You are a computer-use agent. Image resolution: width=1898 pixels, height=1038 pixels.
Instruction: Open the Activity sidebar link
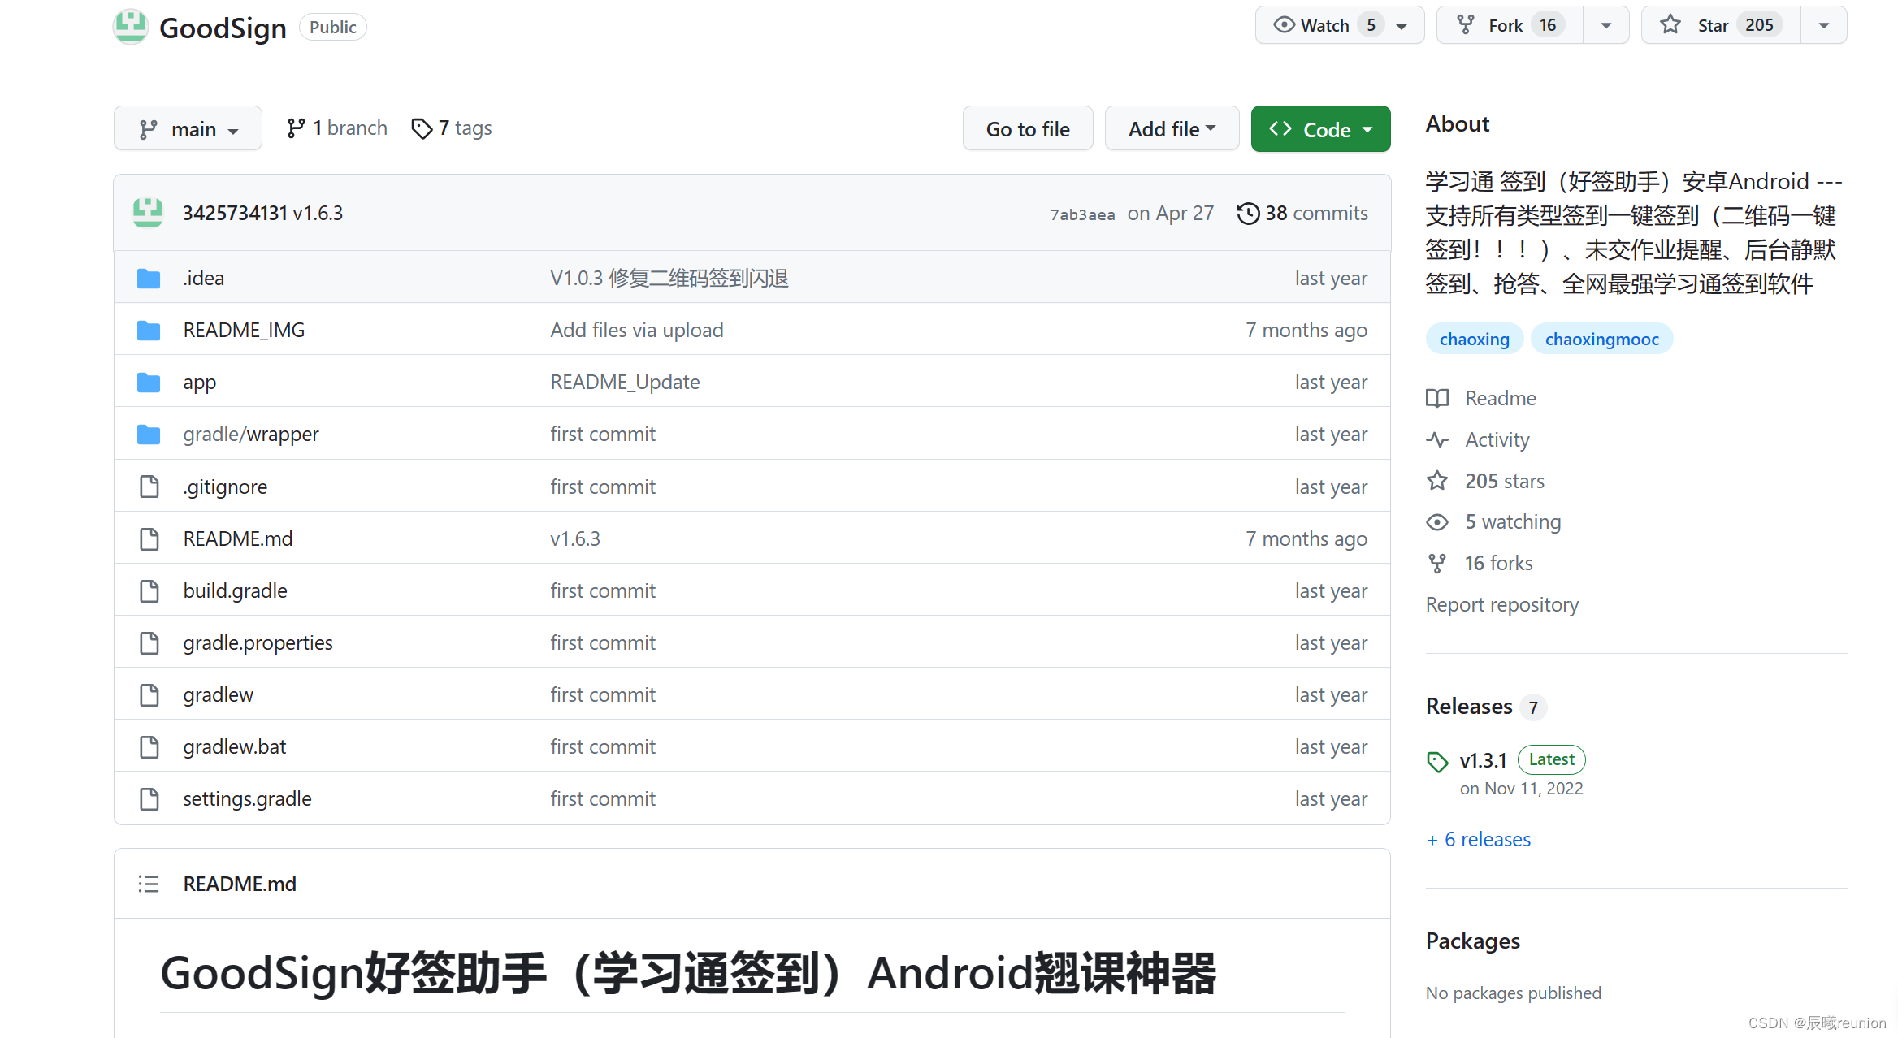point(1497,439)
